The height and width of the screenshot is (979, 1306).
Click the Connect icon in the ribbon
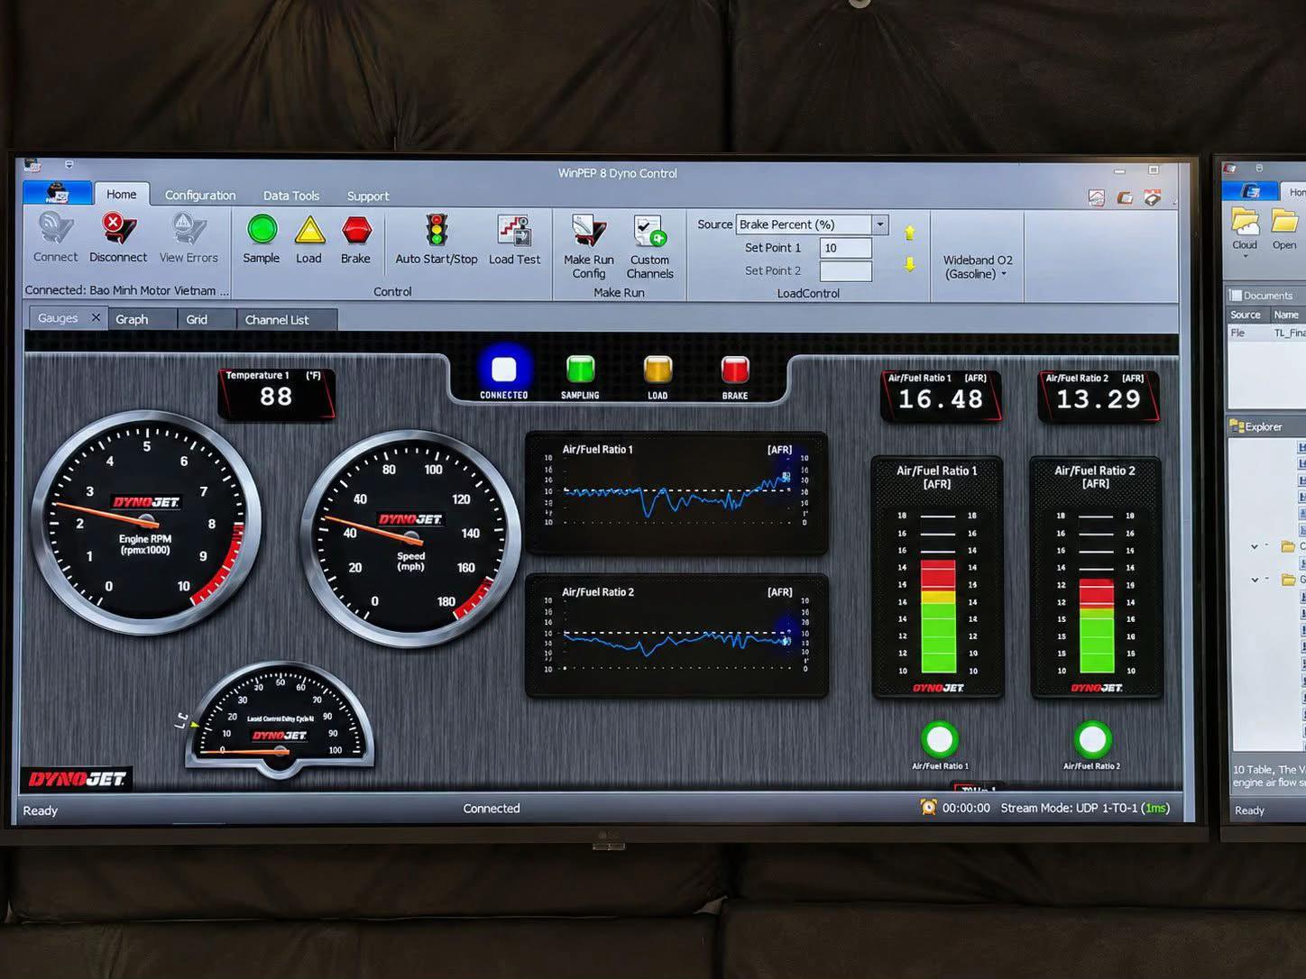[x=55, y=229]
